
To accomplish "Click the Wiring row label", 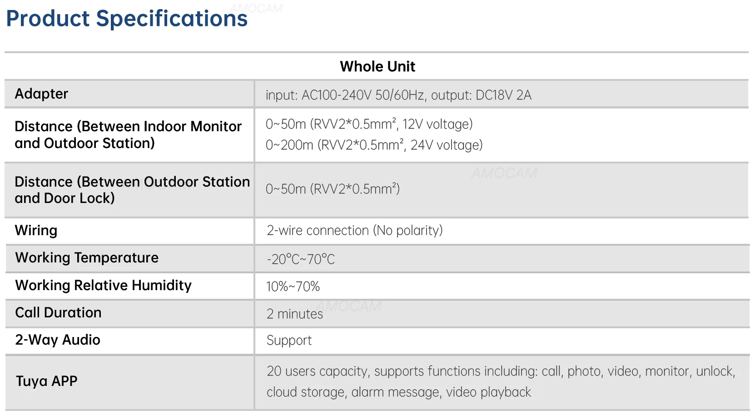I will pyautogui.click(x=36, y=231).
